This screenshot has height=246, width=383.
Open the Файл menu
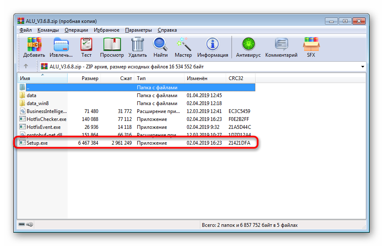click(x=25, y=30)
